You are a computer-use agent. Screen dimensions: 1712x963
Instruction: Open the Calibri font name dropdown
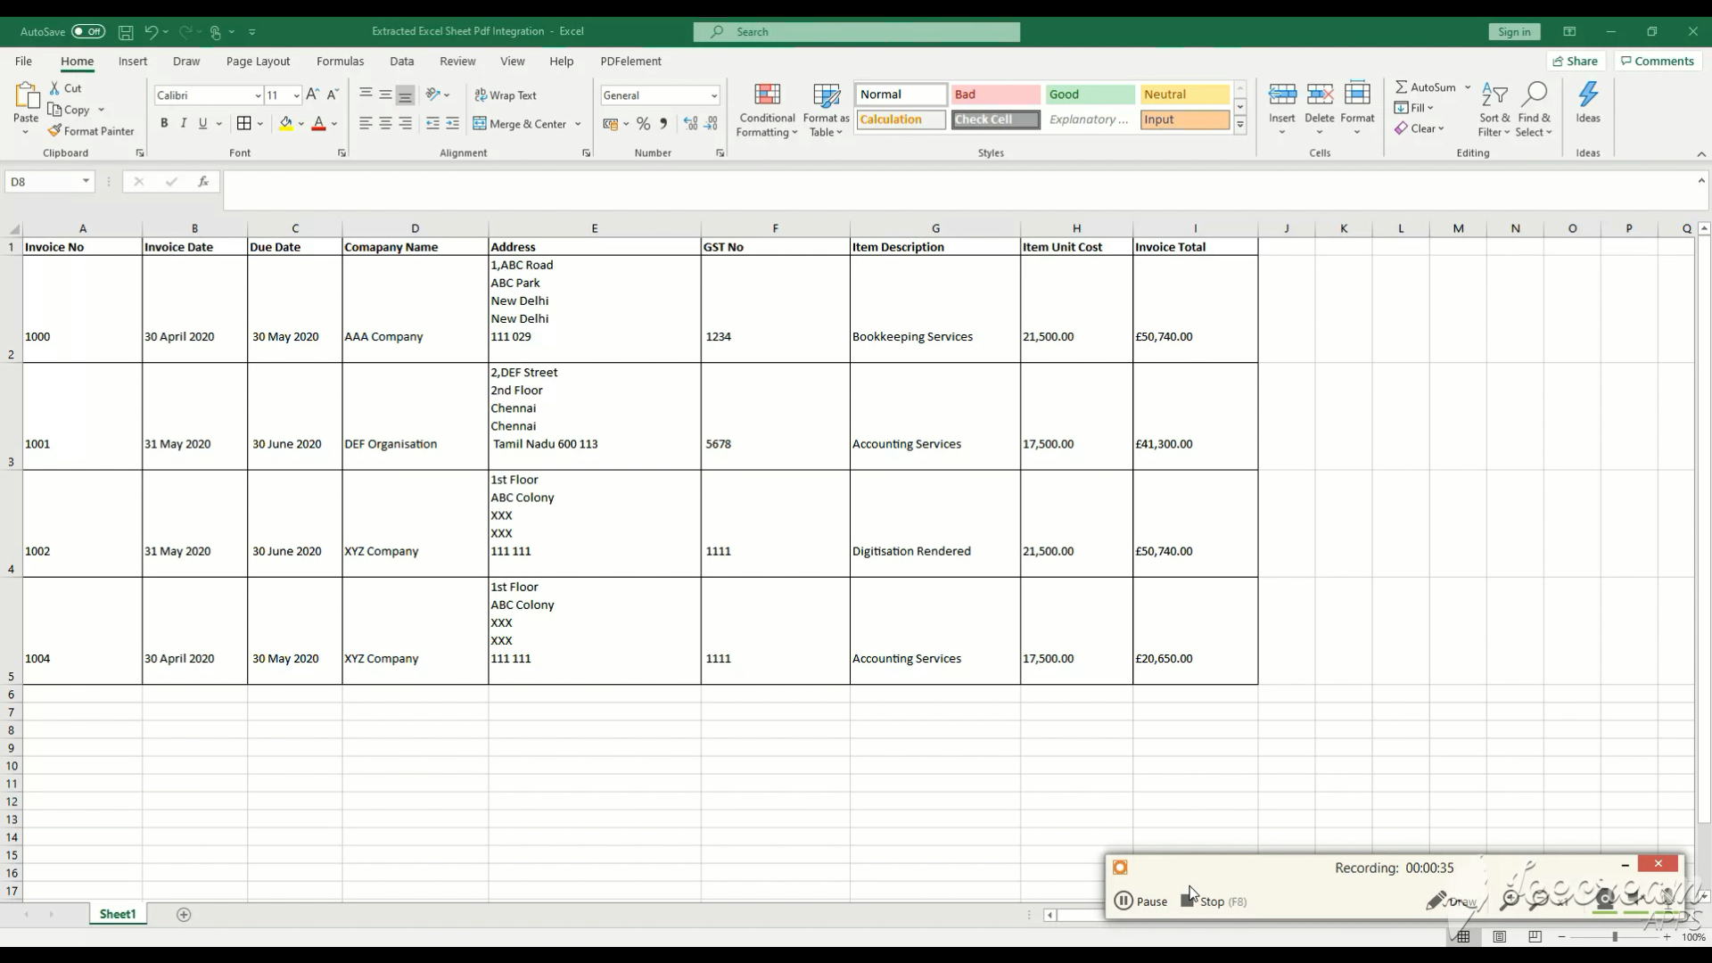258,95
